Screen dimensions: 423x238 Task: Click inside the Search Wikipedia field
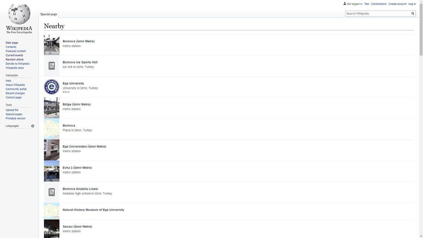(x=377, y=14)
